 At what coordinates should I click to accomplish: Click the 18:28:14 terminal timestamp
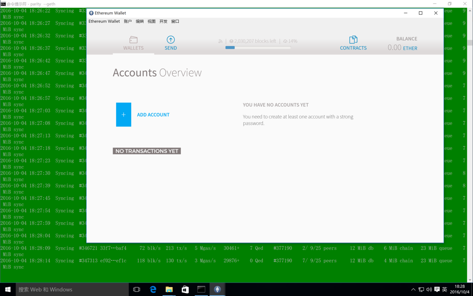[40, 261]
